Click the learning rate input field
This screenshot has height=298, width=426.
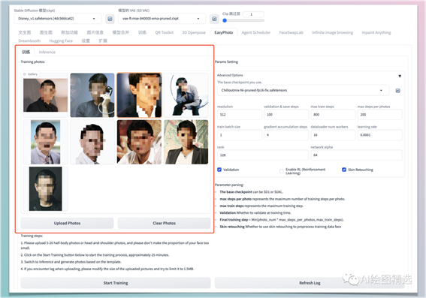(379, 135)
